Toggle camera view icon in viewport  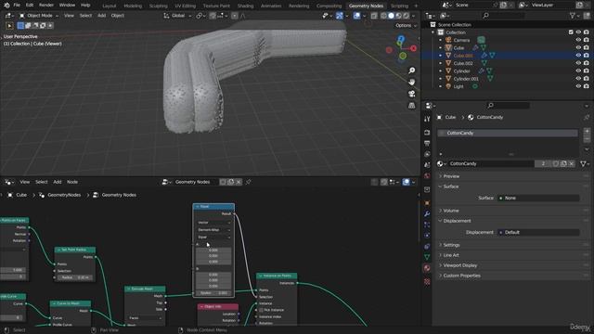click(412, 94)
